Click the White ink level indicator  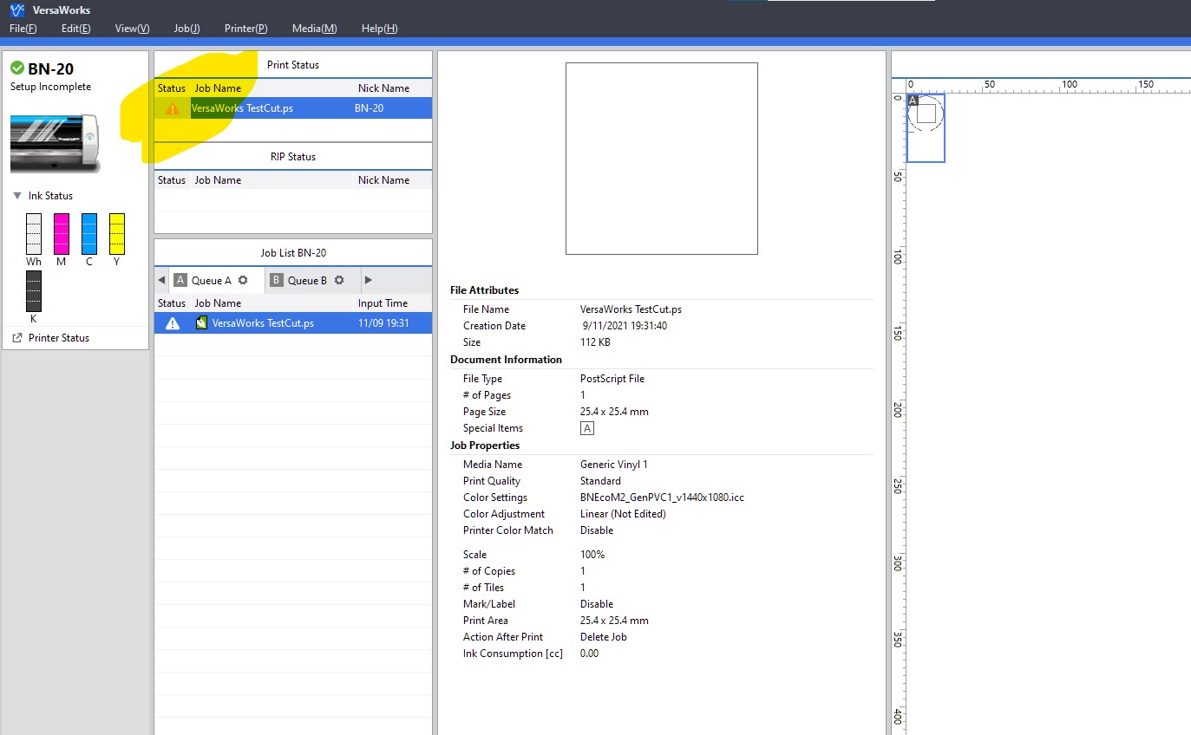point(34,234)
